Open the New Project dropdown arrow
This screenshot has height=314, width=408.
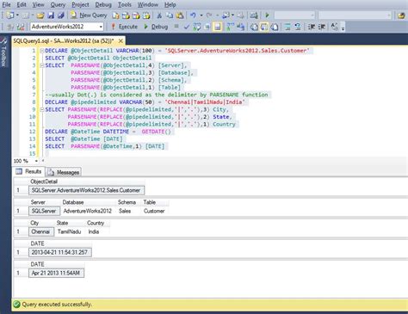tap(17, 15)
